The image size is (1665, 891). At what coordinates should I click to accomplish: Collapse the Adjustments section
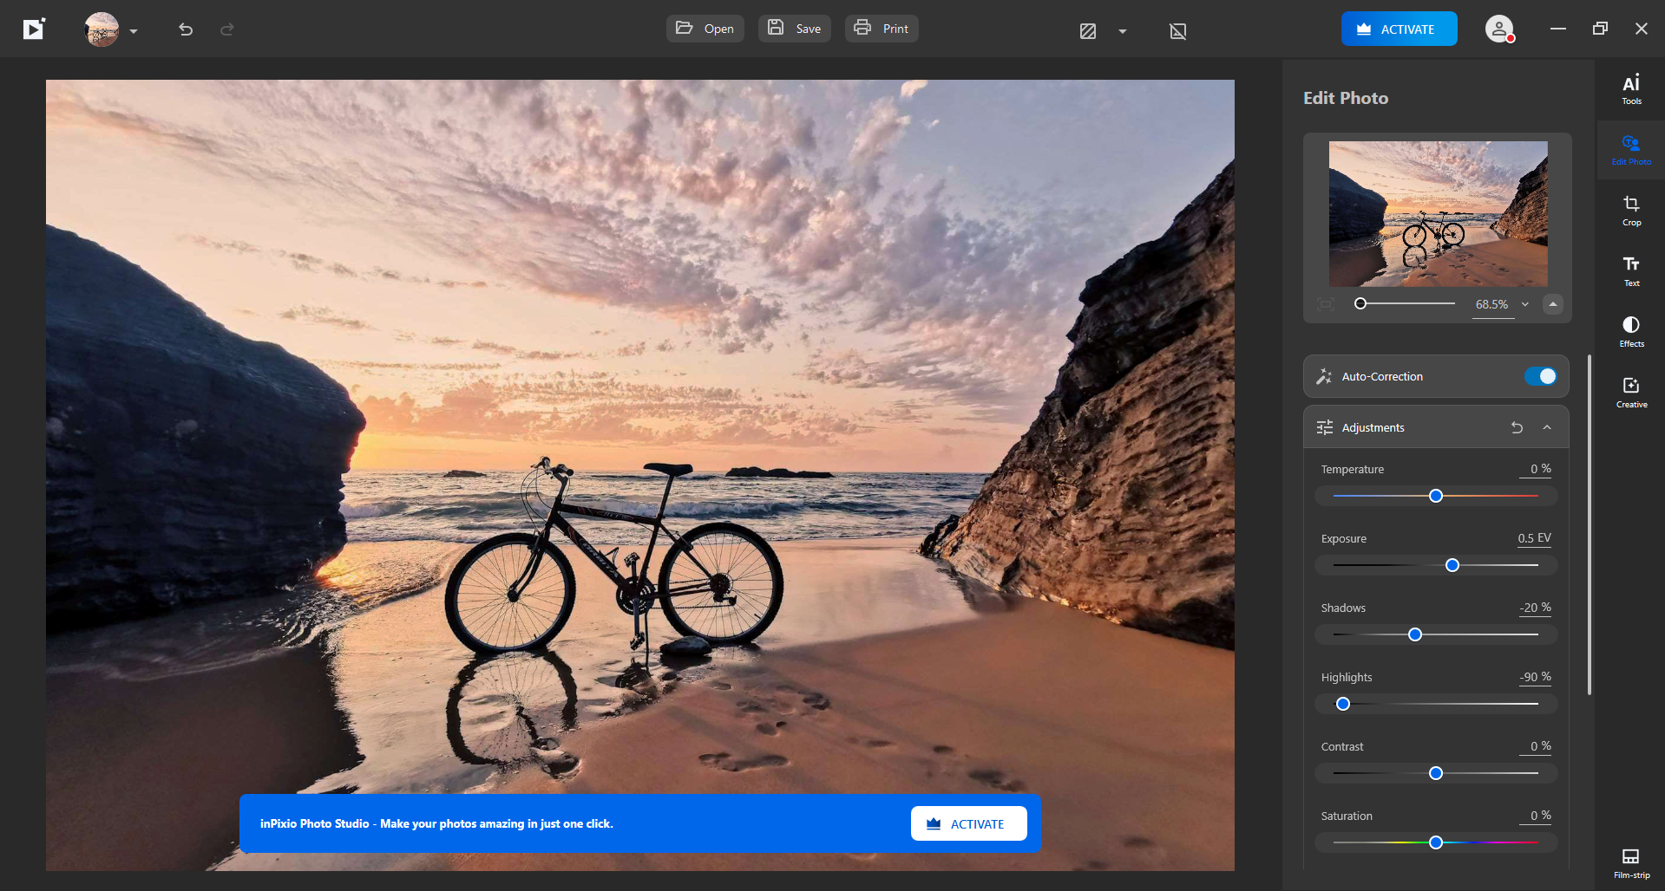[1548, 427]
